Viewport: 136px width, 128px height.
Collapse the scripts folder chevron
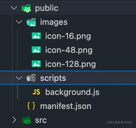(19, 78)
